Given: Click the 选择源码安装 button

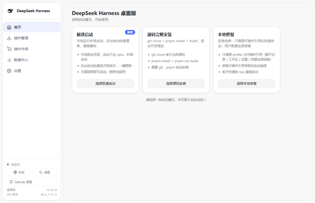Looking at the screenshot, I should point(176,83).
